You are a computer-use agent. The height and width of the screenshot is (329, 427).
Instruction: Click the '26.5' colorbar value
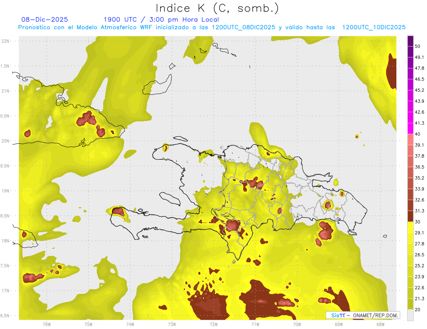[420, 255]
